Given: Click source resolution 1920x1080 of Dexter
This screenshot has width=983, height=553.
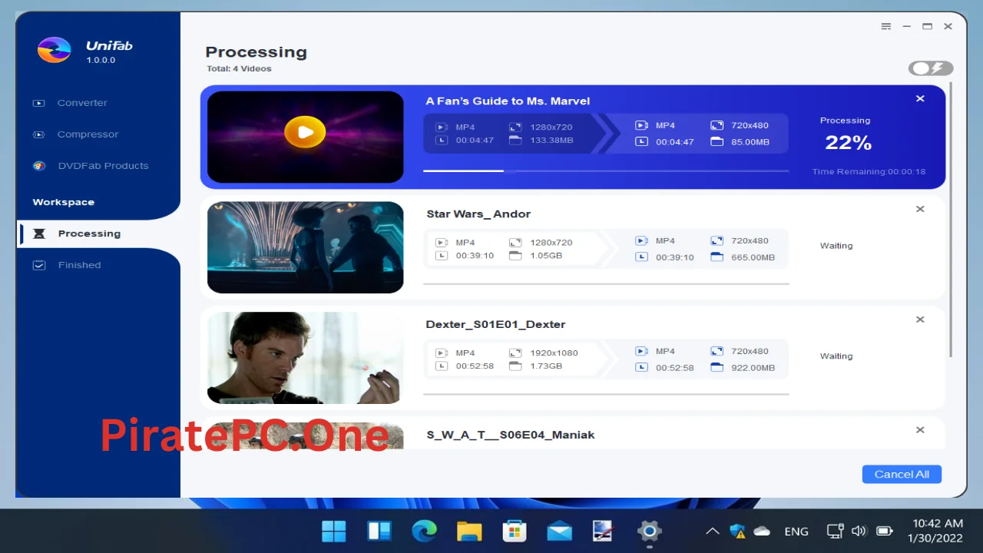Looking at the screenshot, I should (x=554, y=353).
